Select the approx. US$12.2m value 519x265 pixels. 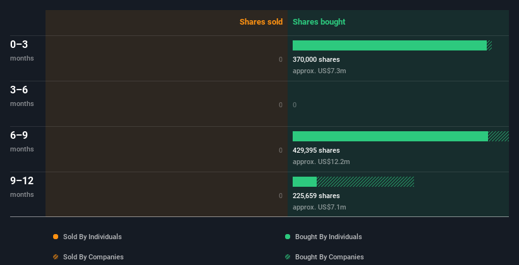click(321, 162)
